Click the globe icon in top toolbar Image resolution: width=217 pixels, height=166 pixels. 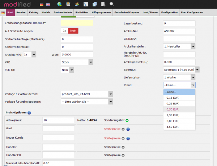pos(59,4)
